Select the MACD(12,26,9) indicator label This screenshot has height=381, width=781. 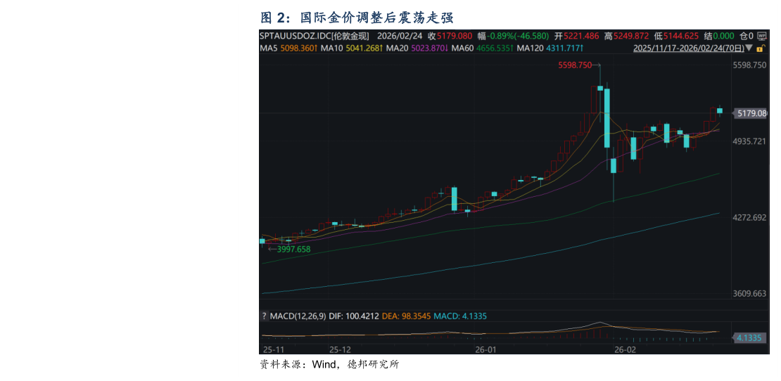[297, 316]
